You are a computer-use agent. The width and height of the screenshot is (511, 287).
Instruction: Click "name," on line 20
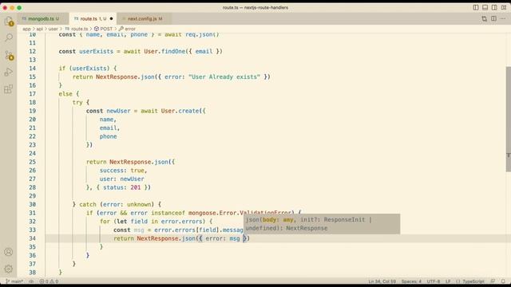(109, 120)
